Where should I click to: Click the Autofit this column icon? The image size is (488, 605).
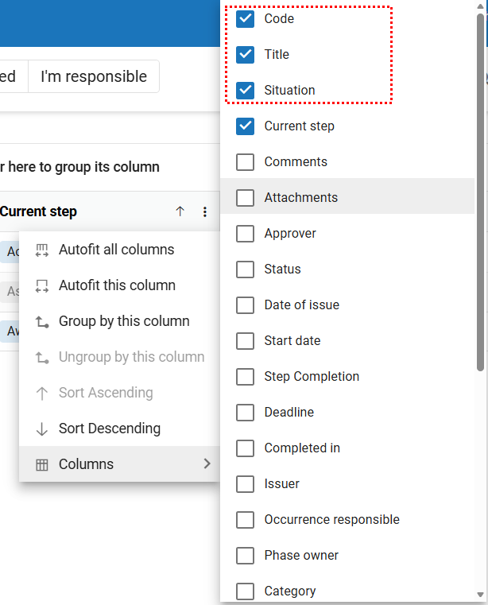tap(42, 285)
